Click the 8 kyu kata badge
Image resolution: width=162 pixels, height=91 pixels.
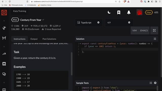(x=15, y=20)
